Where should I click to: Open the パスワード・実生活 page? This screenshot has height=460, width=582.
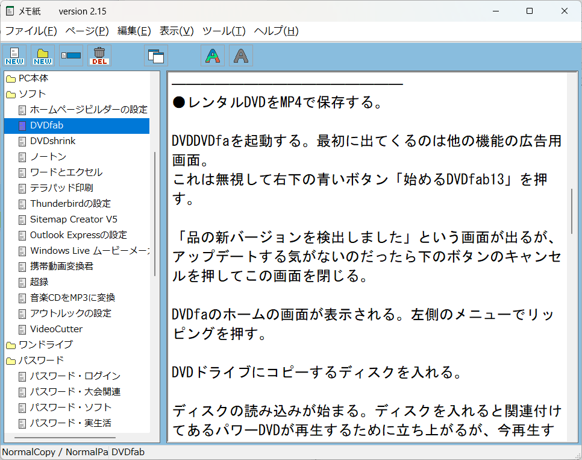click(x=70, y=423)
